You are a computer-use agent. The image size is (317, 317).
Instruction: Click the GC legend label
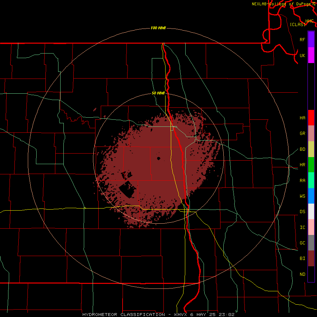click(302, 243)
